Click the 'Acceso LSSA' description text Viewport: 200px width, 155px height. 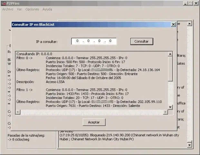click(55, 82)
